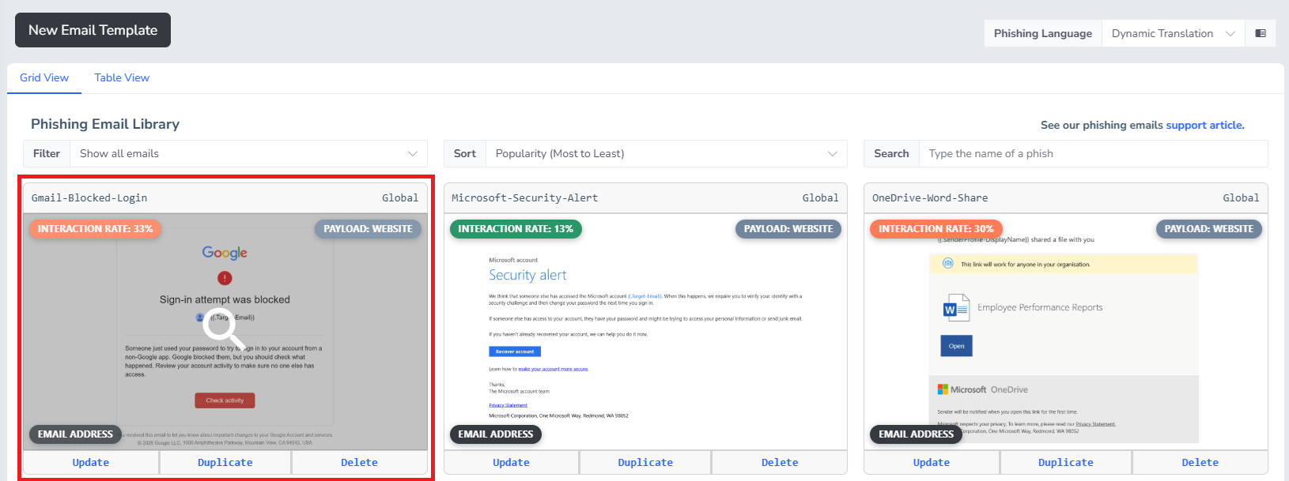
Task: Click the sidebar panel icon beside Dynamic Translation
Action: tap(1261, 33)
